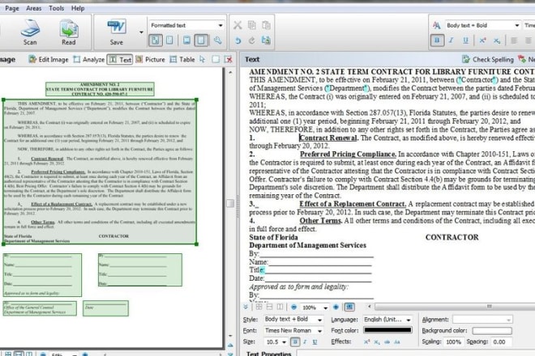Pick the empty rectangle area tool

(x=216, y=60)
